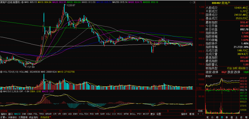Click the 日线 period selector
This screenshot has width=249, height=119.
201,111
